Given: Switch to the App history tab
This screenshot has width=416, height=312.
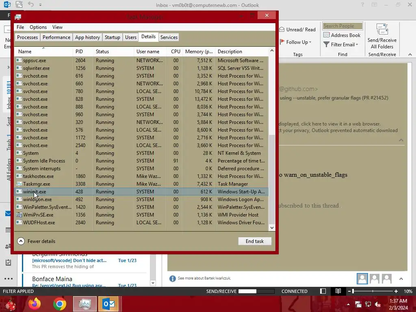Looking at the screenshot, I should 88,37.
